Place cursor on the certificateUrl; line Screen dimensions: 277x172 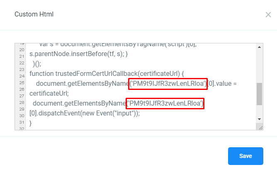point(49,94)
